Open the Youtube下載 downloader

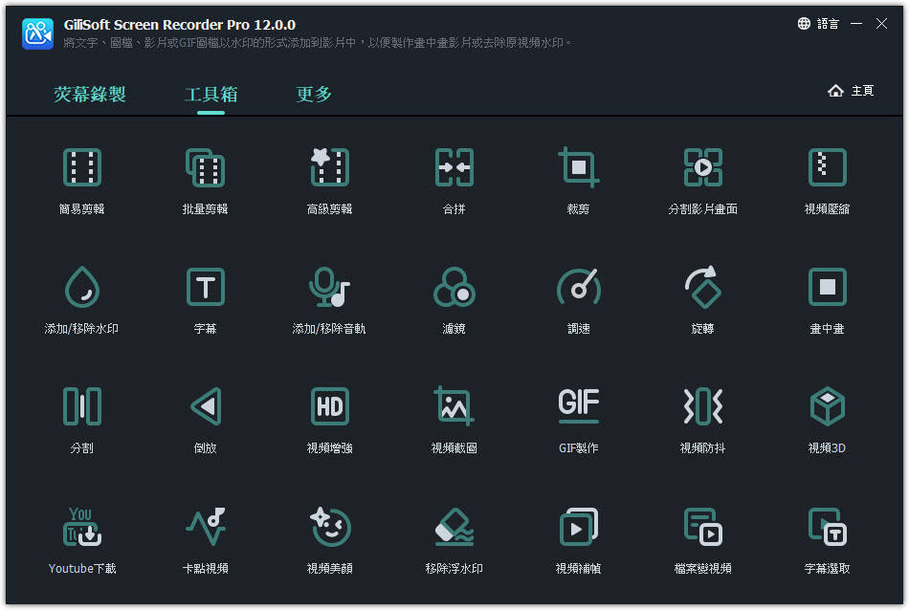pos(81,528)
